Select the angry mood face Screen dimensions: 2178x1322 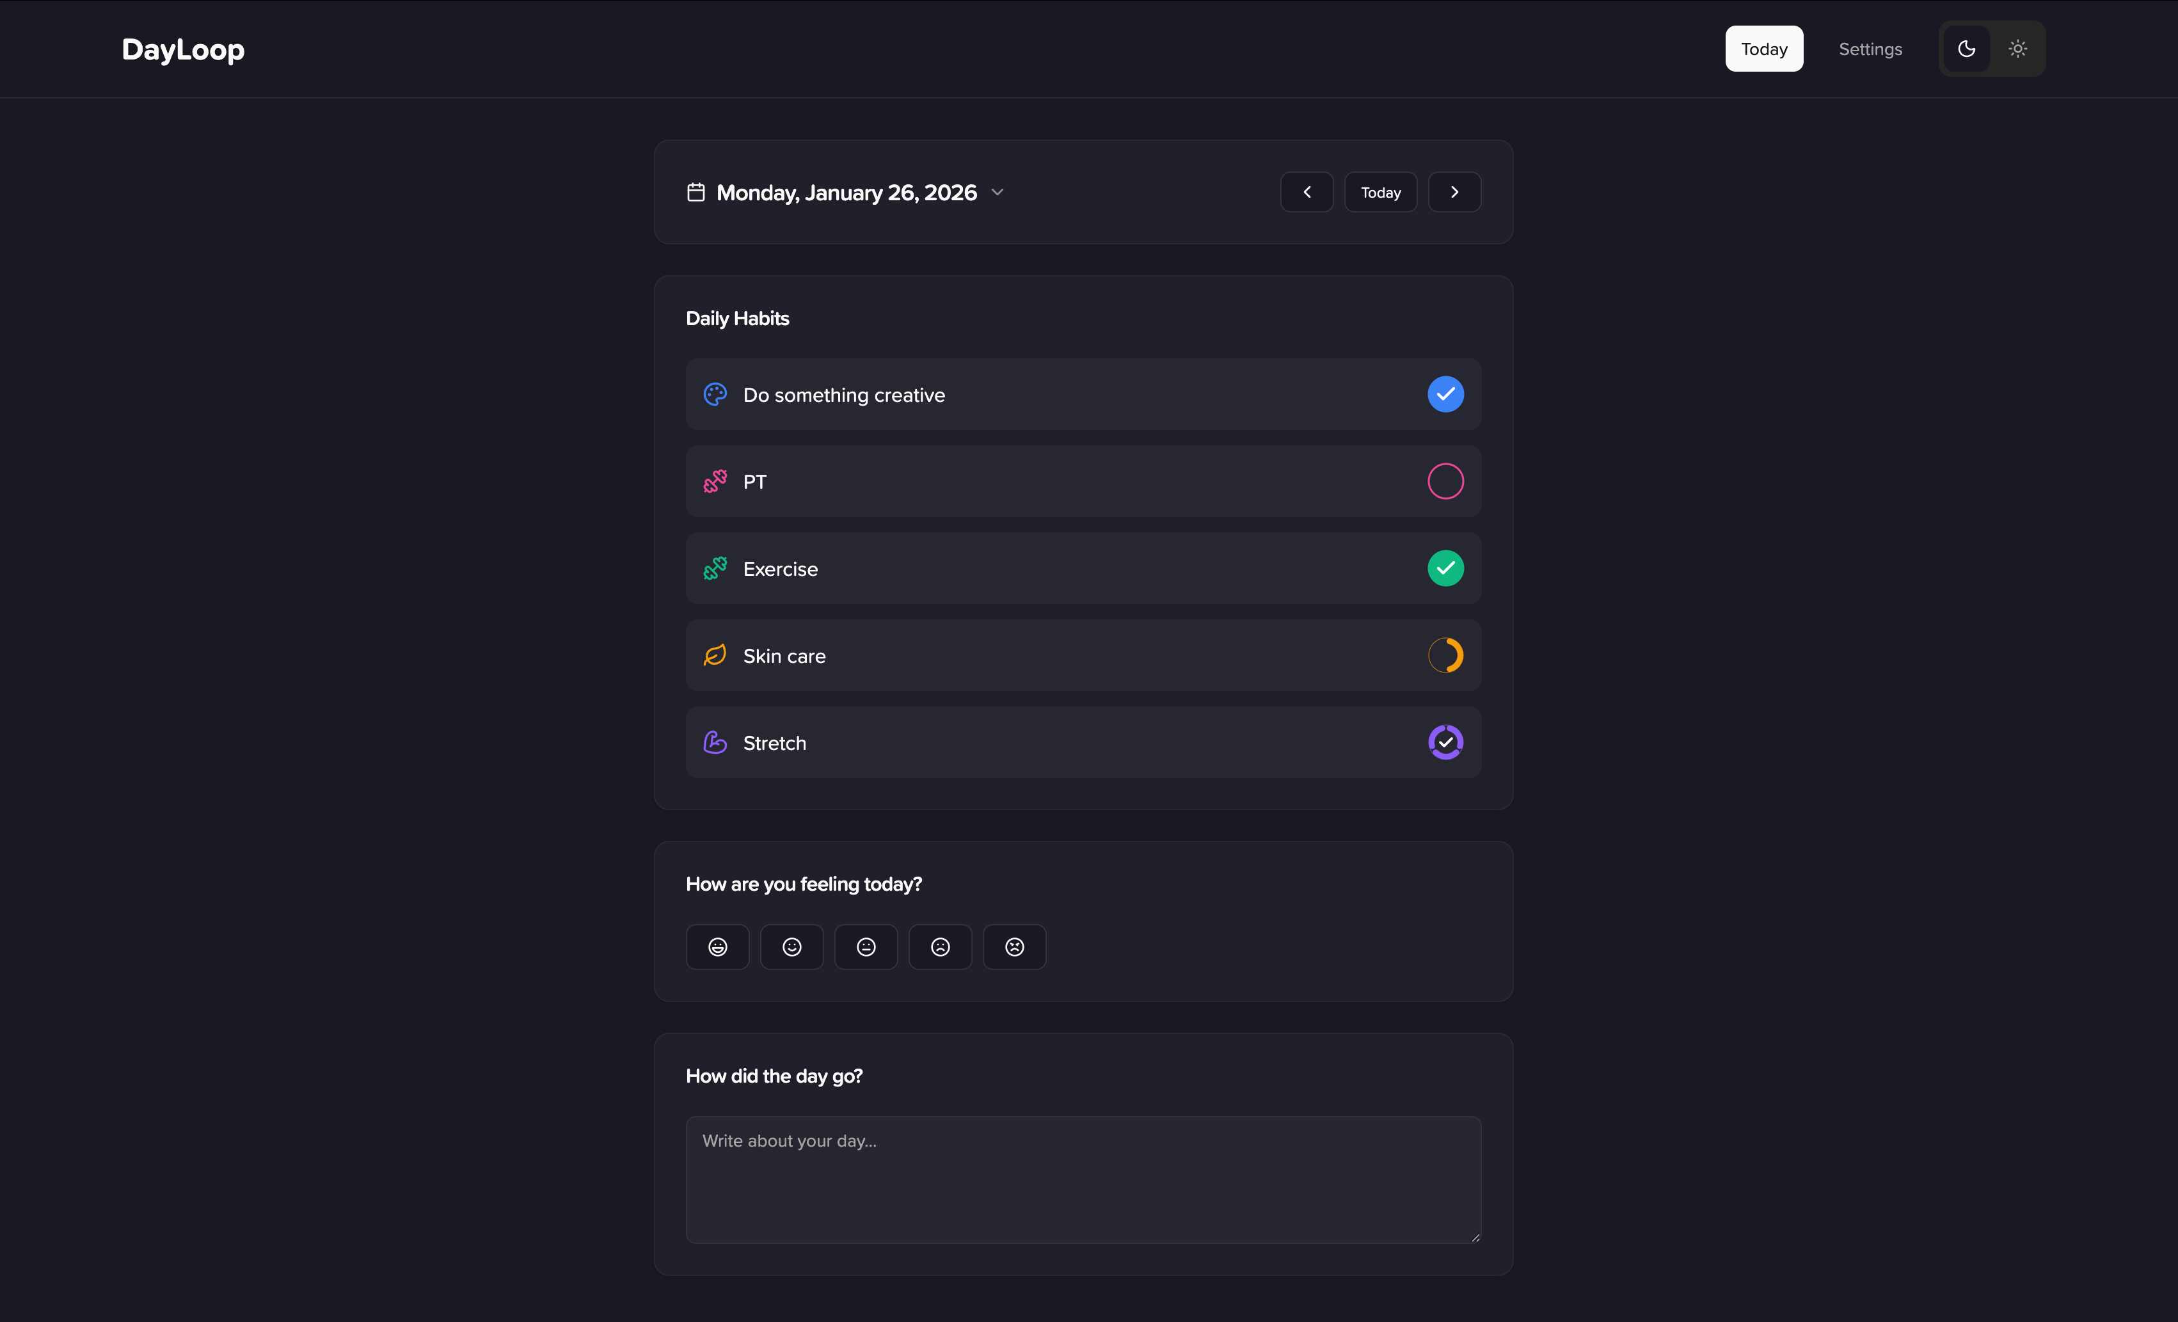pyautogui.click(x=1014, y=947)
